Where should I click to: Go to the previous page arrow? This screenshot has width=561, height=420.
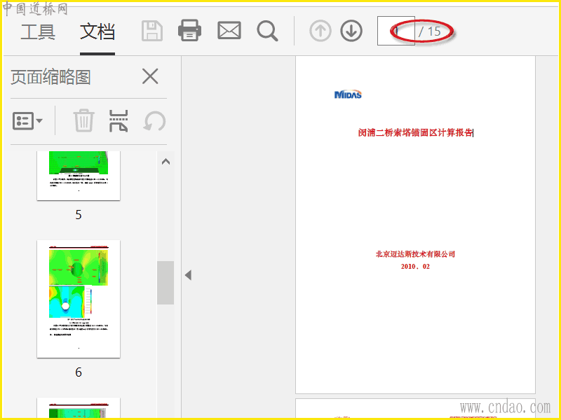pos(320,31)
